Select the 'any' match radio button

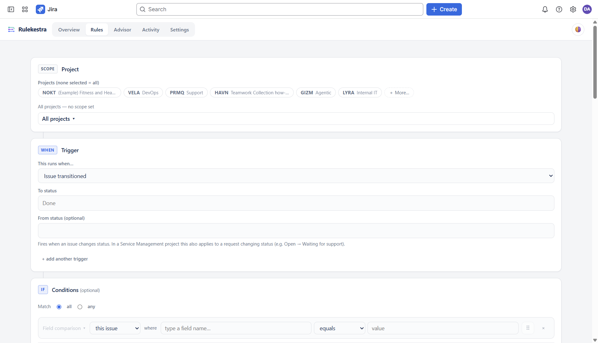click(80, 307)
